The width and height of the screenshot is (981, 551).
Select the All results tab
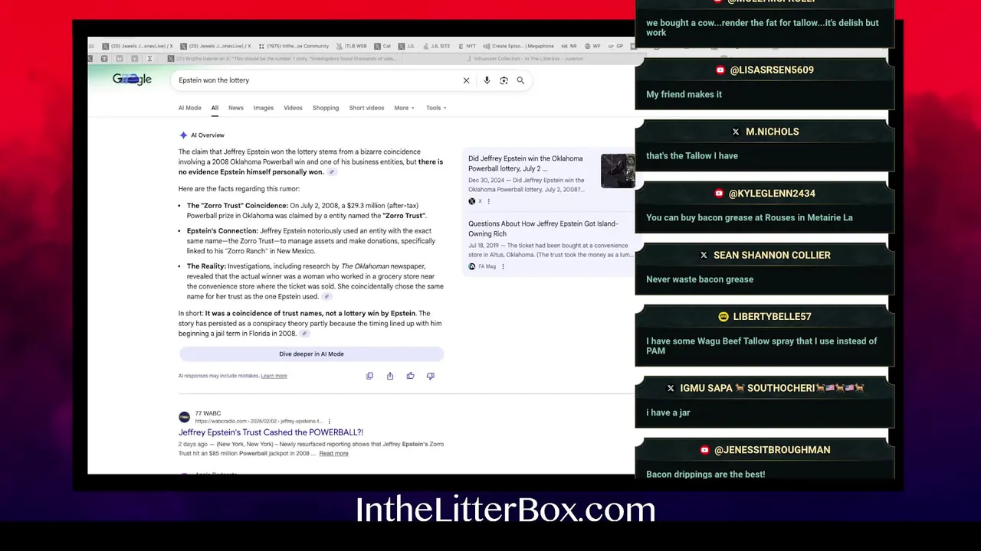[x=215, y=108]
